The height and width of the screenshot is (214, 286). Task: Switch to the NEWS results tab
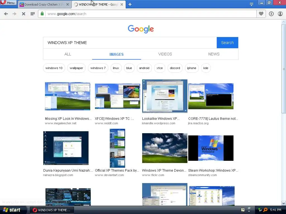[214, 54]
